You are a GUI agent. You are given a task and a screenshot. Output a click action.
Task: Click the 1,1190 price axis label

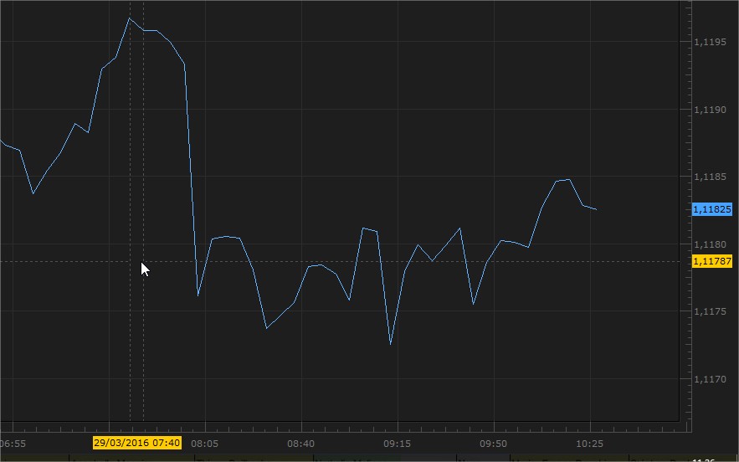(x=710, y=110)
